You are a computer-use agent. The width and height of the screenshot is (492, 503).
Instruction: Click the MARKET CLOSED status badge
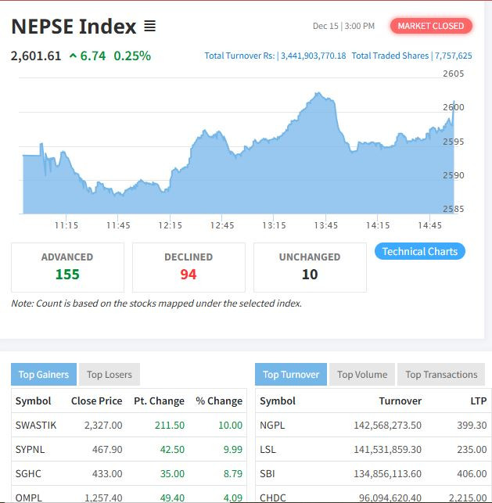431,26
